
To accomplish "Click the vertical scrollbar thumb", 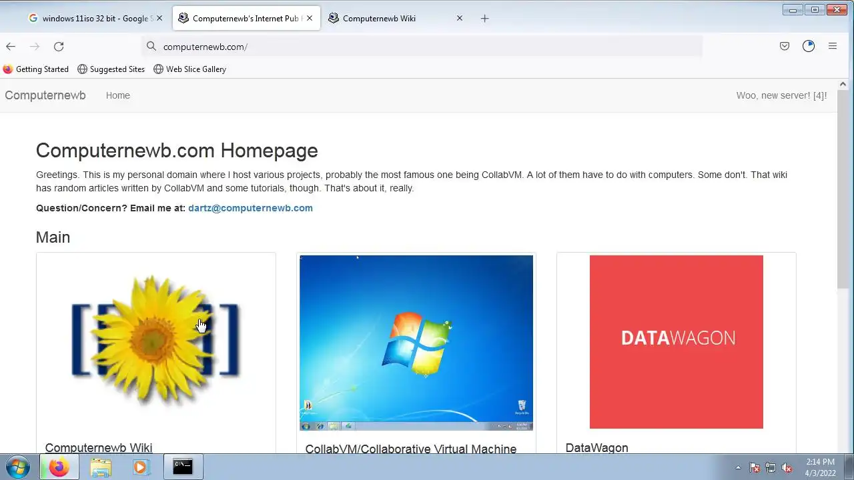I will coord(843,189).
